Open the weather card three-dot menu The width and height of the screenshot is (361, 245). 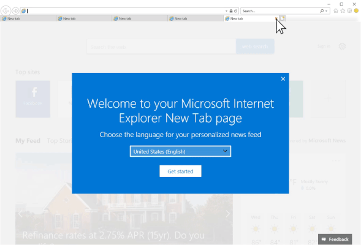coord(336,161)
